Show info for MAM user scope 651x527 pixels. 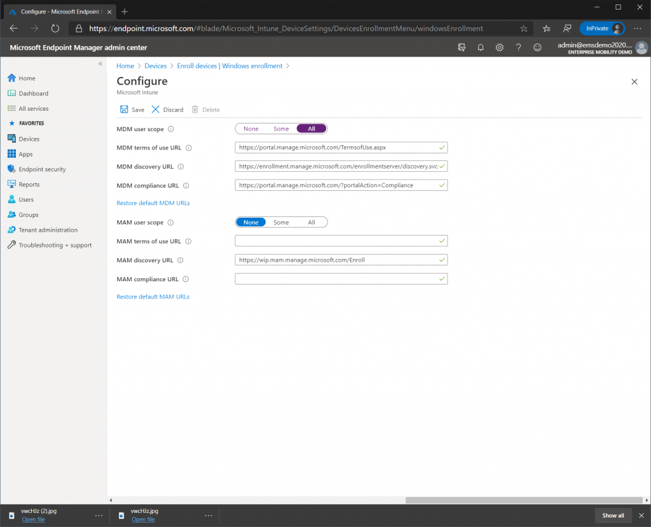click(170, 222)
